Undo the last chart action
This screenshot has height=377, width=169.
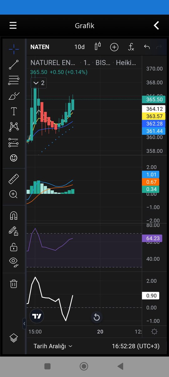(147, 47)
